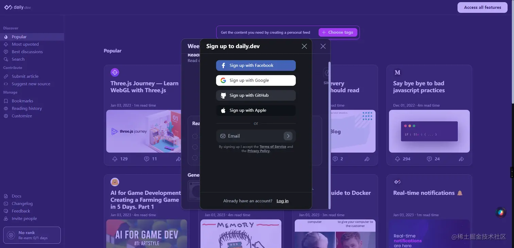Click the daily.dev logo
Image resolution: width=514 pixels, height=248 pixels.
17,7
